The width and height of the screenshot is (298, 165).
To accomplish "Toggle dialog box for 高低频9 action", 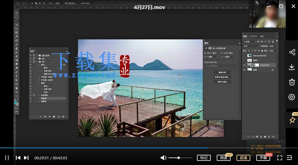I will click(34, 95).
